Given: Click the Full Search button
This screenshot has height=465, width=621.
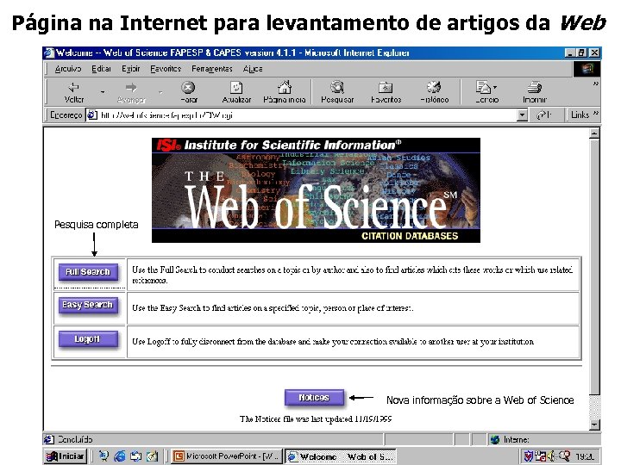Looking at the screenshot, I should click(x=88, y=272).
